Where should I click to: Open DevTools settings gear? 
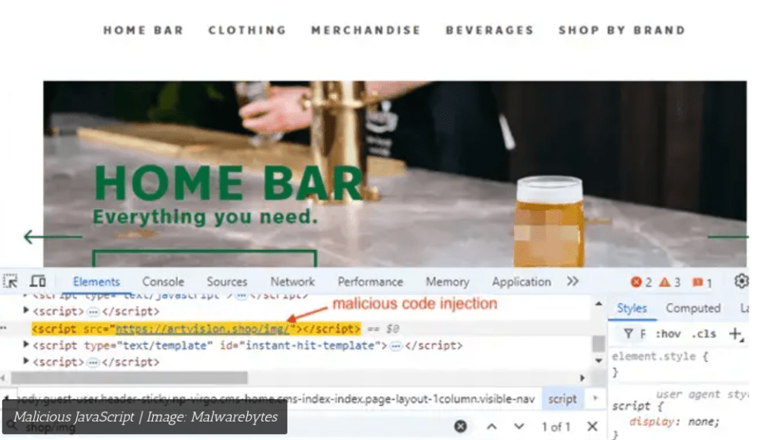(x=741, y=281)
